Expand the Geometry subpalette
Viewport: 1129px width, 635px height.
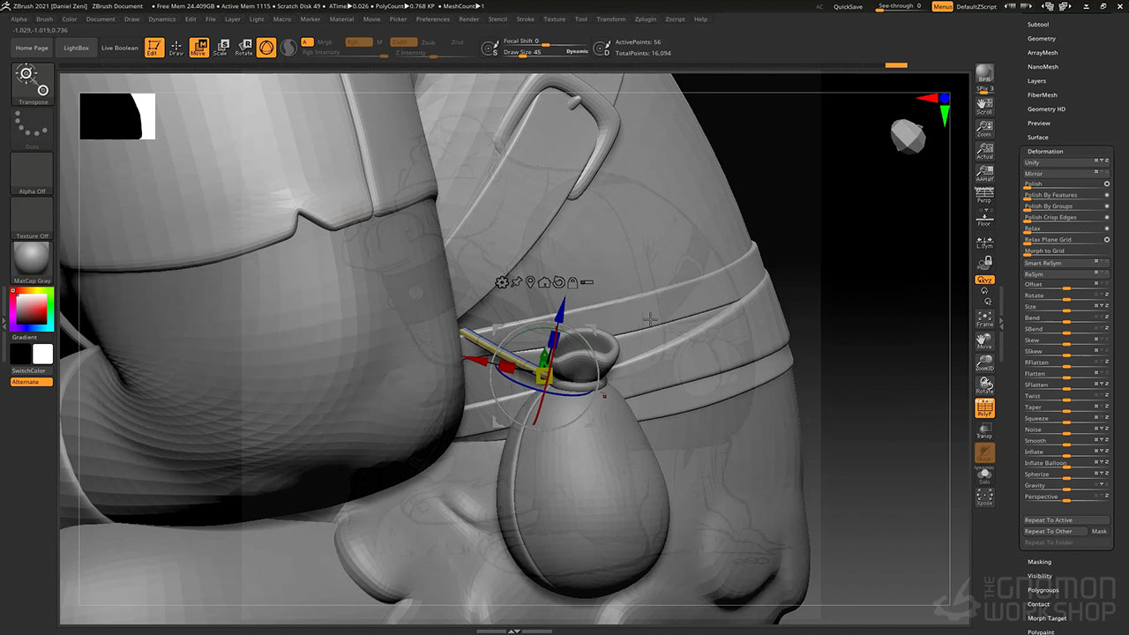pos(1041,39)
